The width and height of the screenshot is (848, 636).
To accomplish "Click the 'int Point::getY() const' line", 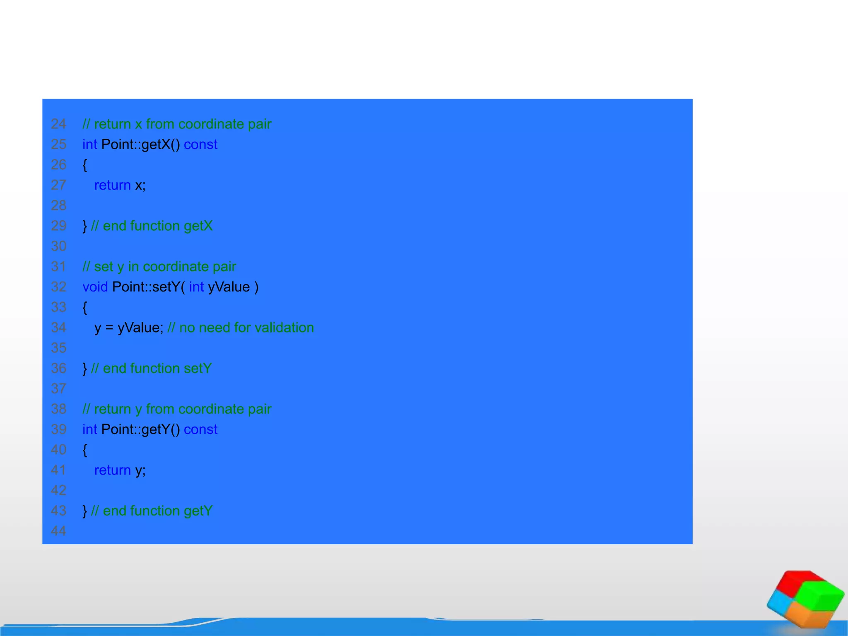I will pyautogui.click(x=149, y=429).
